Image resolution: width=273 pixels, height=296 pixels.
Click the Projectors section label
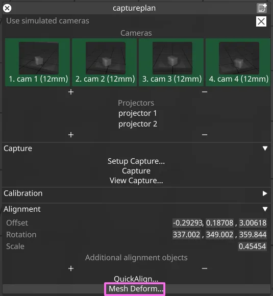(x=136, y=103)
